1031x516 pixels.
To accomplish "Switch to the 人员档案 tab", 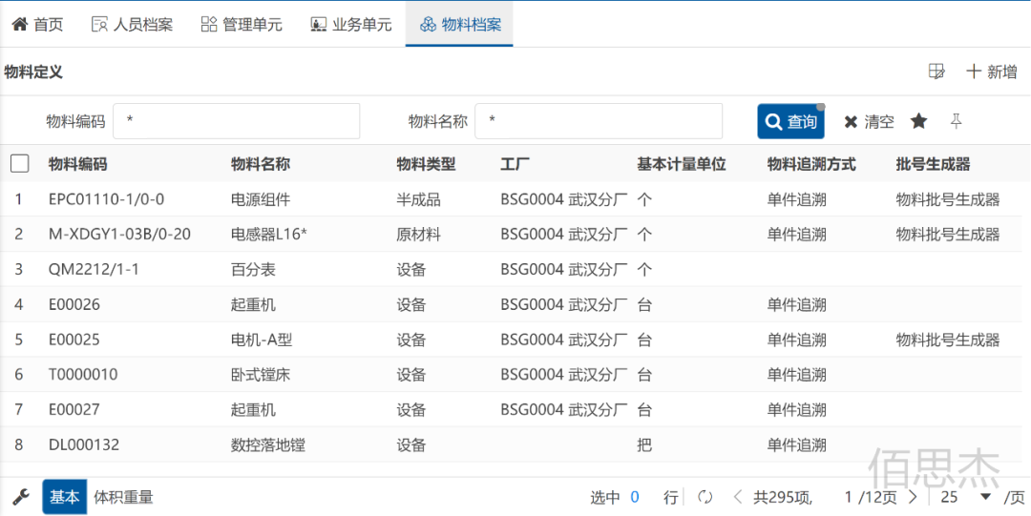I will [x=133, y=24].
